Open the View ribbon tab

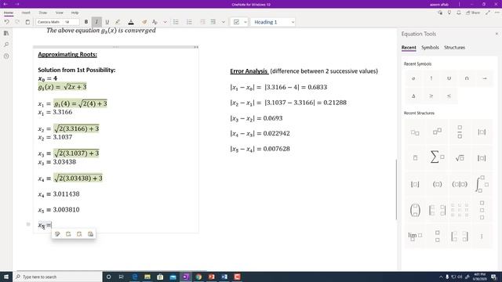pos(60,13)
